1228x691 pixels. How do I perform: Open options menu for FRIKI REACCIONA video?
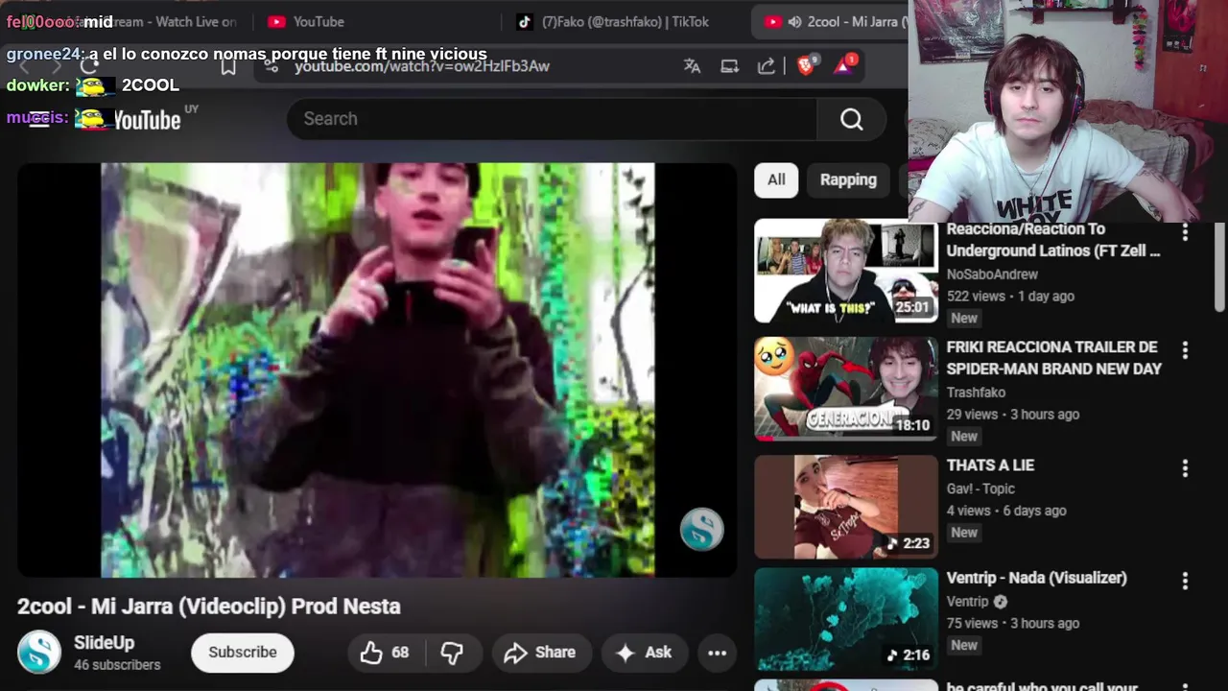coord(1185,350)
